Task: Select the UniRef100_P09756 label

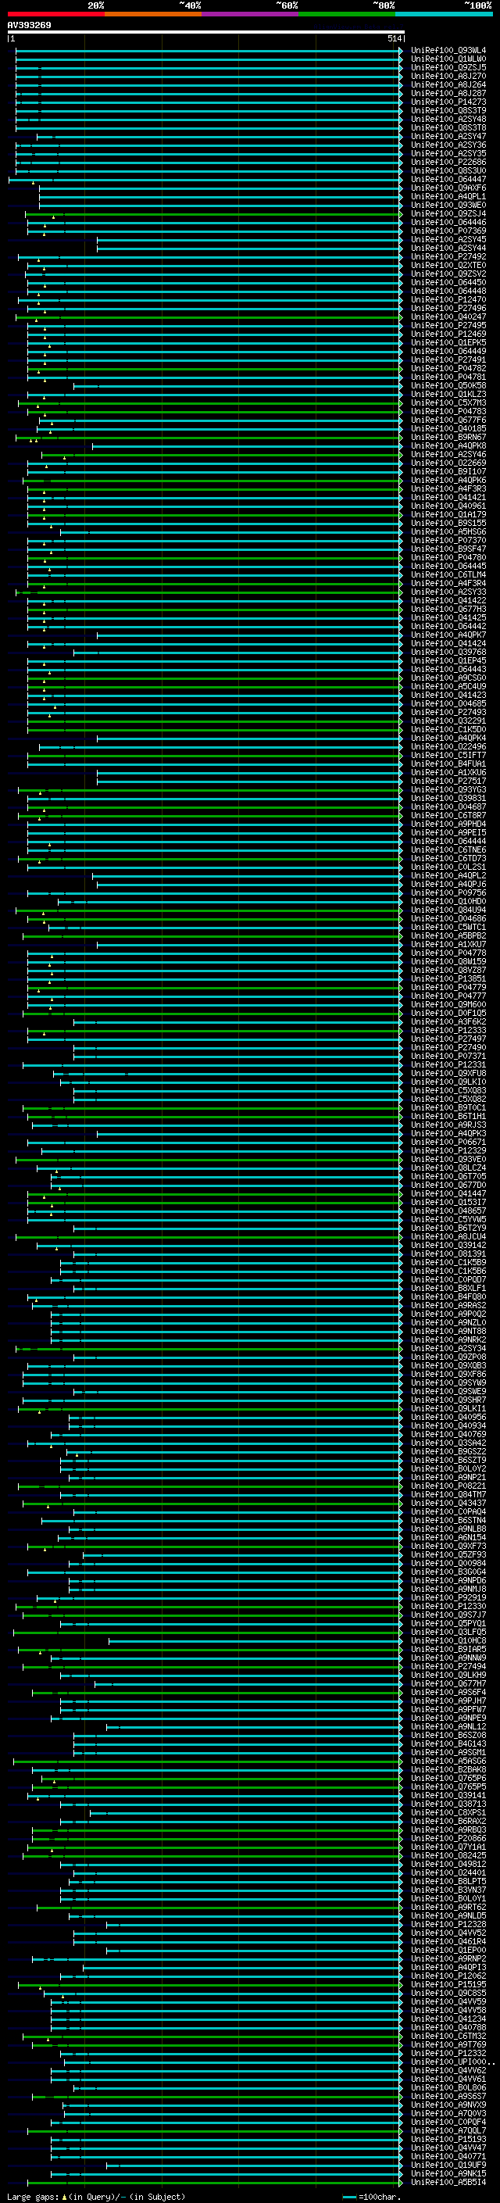Action: pyautogui.click(x=448, y=892)
